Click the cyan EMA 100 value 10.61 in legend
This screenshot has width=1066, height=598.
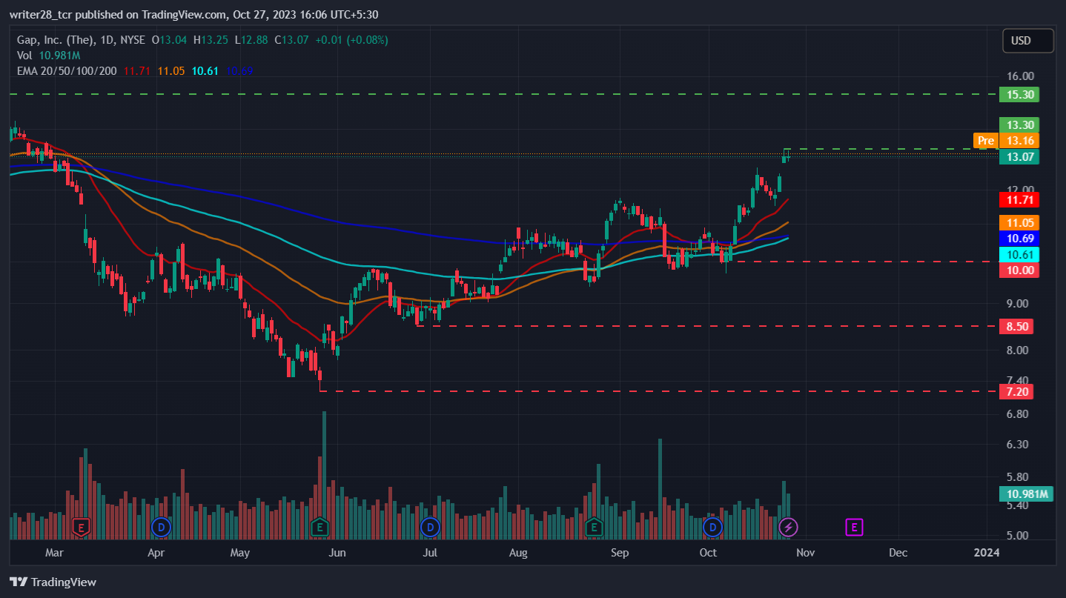pyautogui.click(x=205, y=71)
